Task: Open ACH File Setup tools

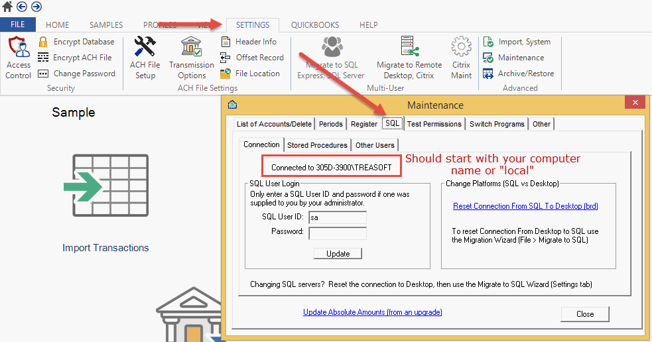Action: pos(145,47)
